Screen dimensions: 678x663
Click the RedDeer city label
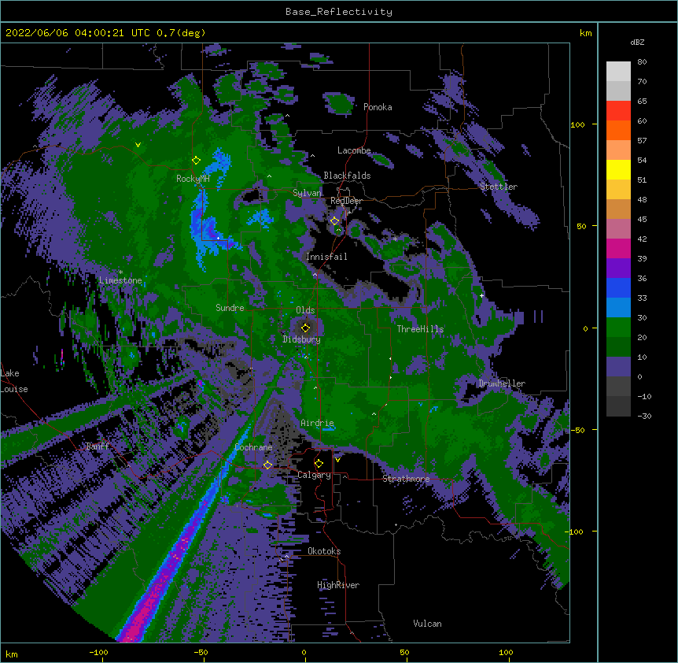(346, 201)
